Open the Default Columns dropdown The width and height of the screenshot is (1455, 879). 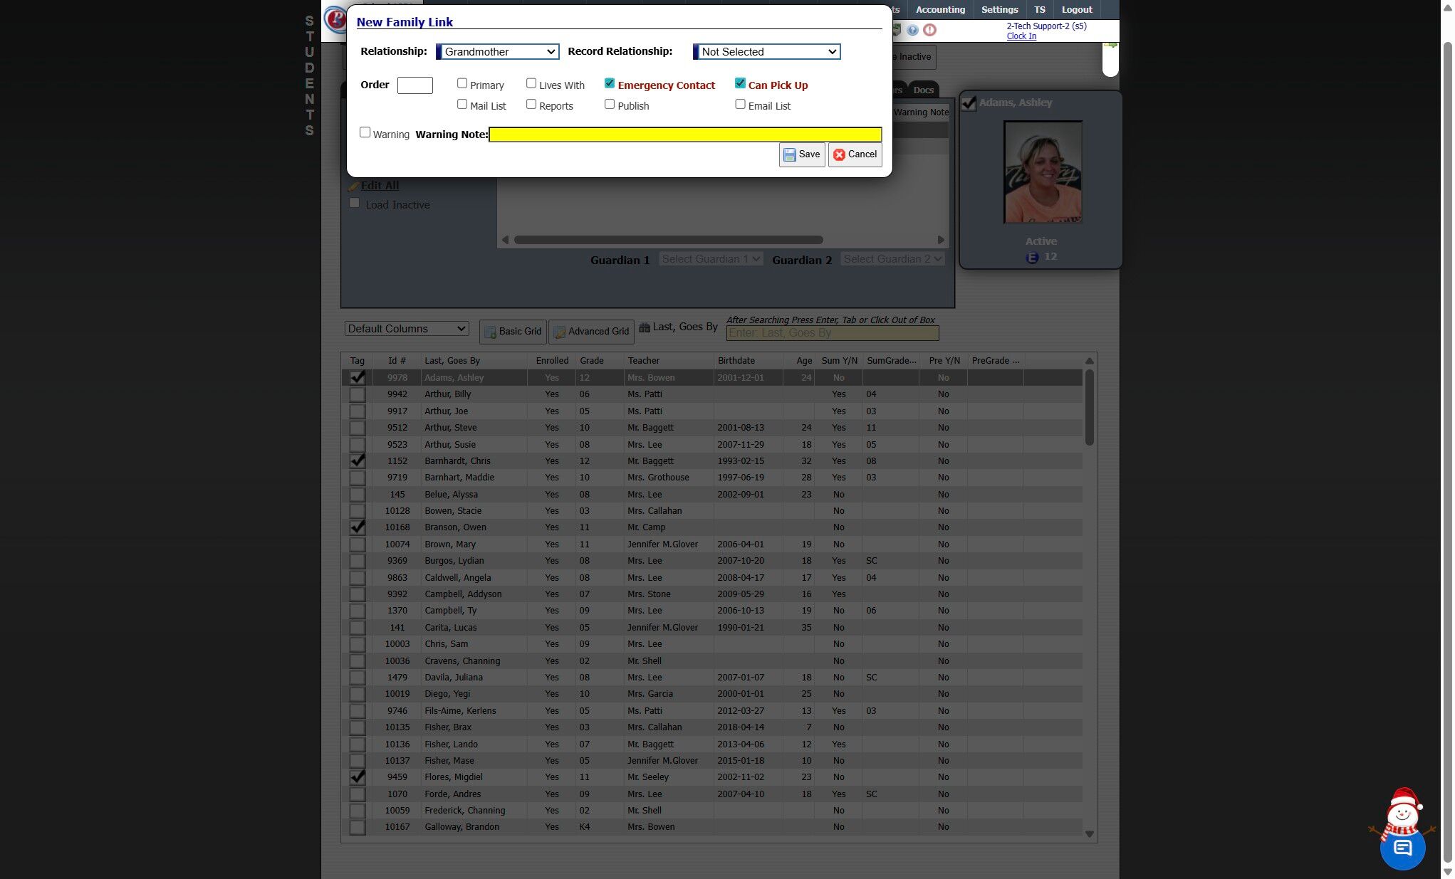click(x=406, y=329)
